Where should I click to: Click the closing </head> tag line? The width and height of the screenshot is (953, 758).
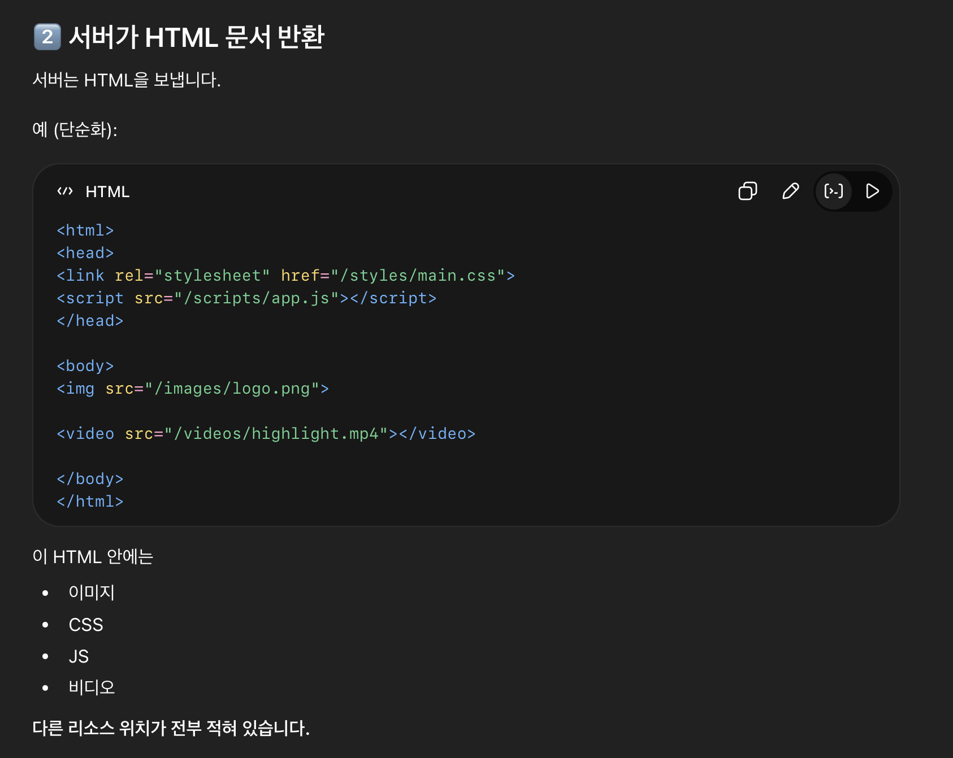90,321
